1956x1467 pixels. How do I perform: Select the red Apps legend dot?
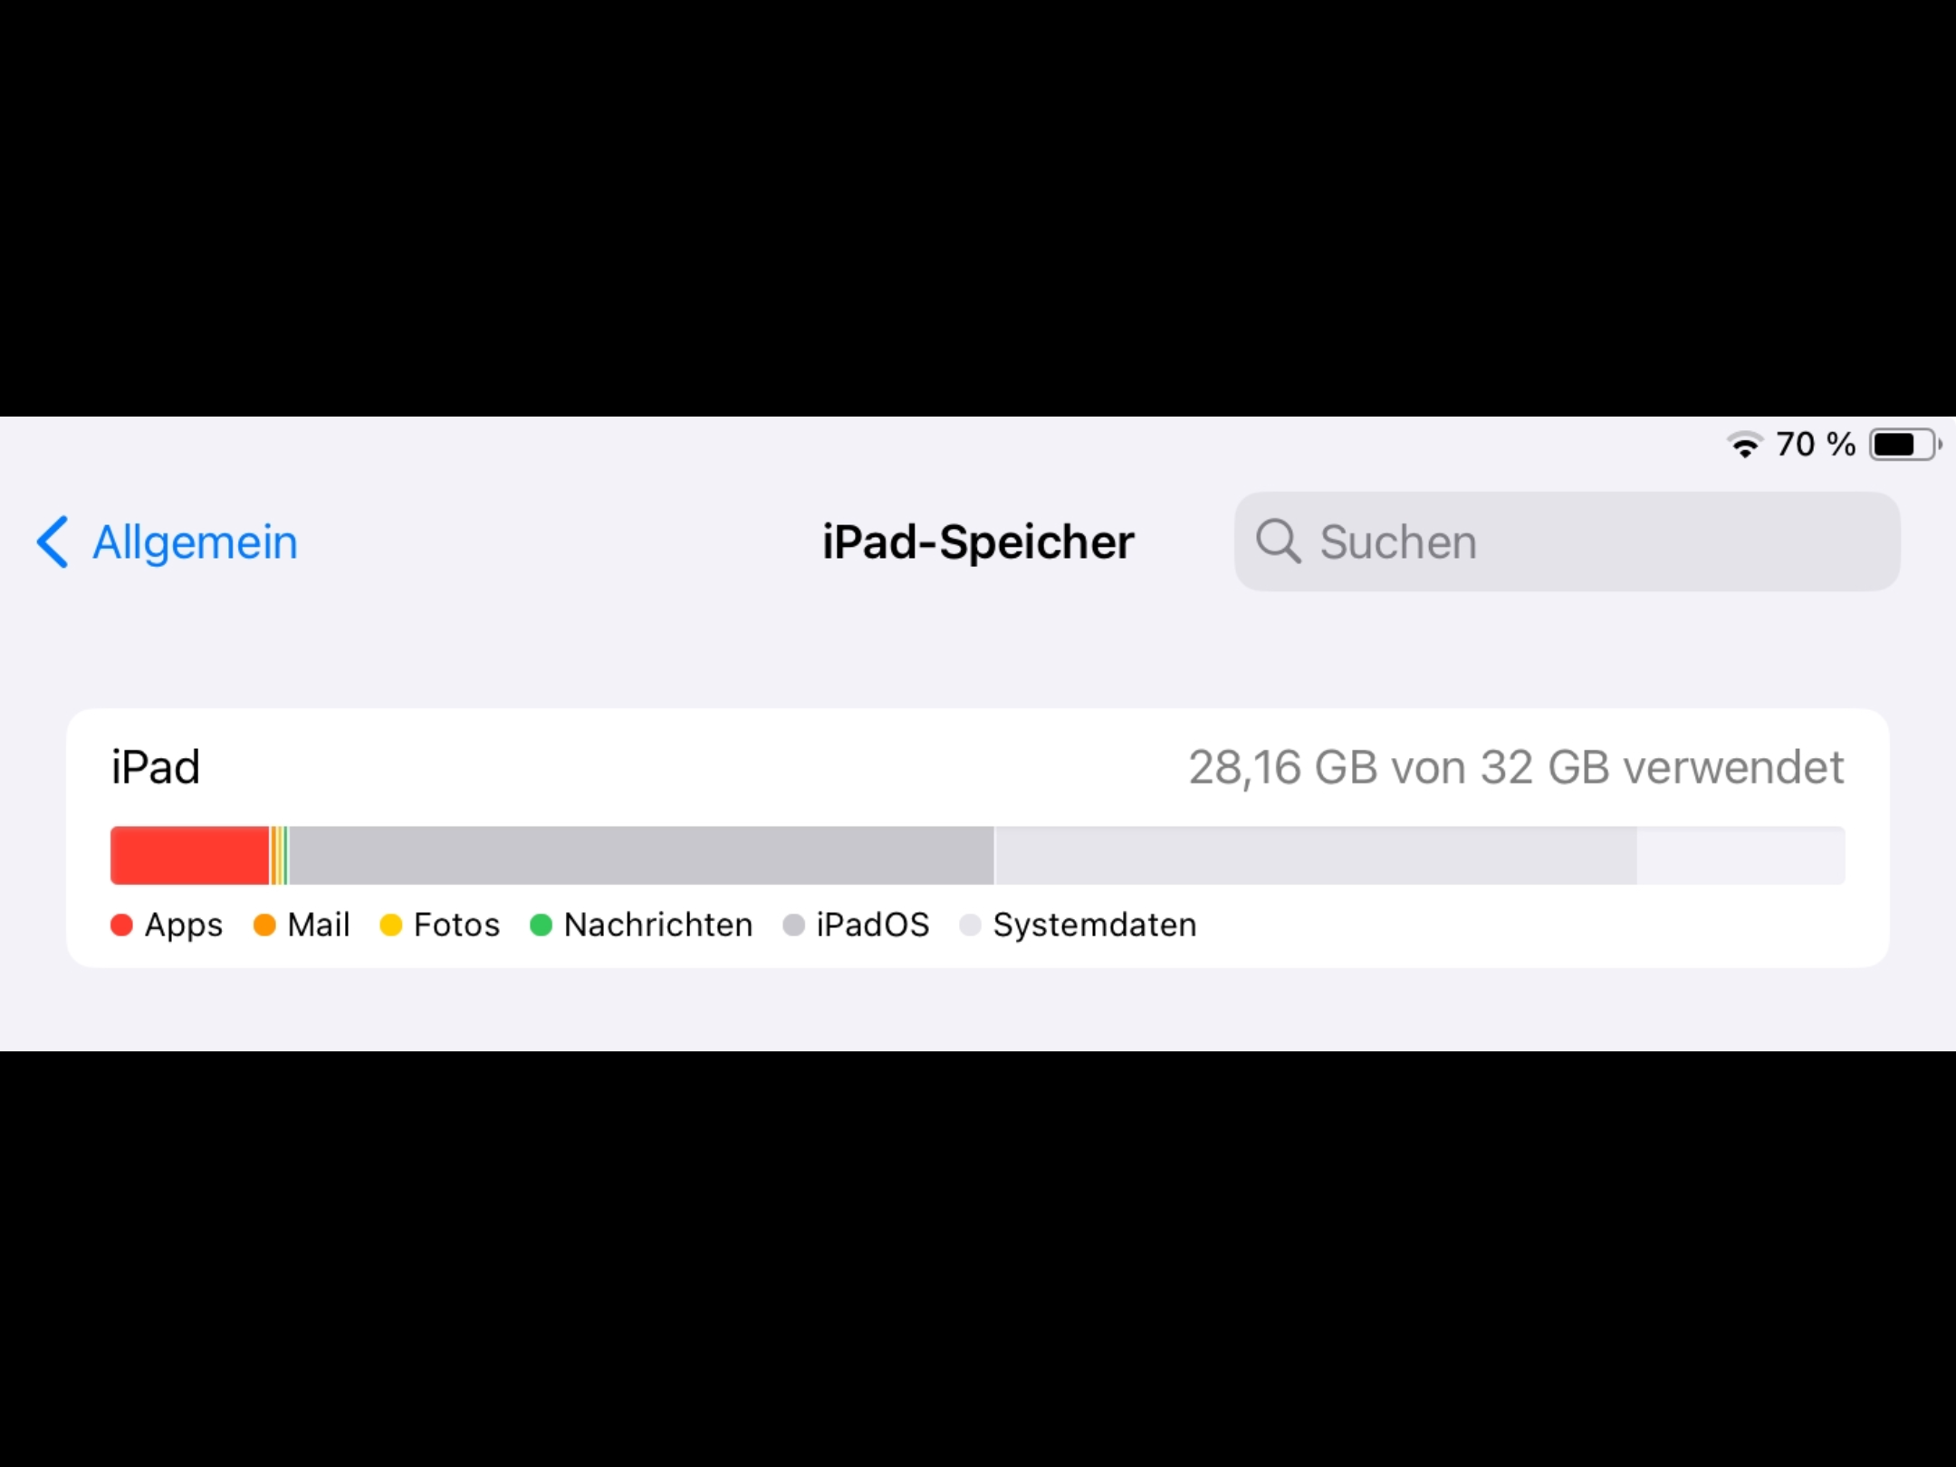point(121,925)
